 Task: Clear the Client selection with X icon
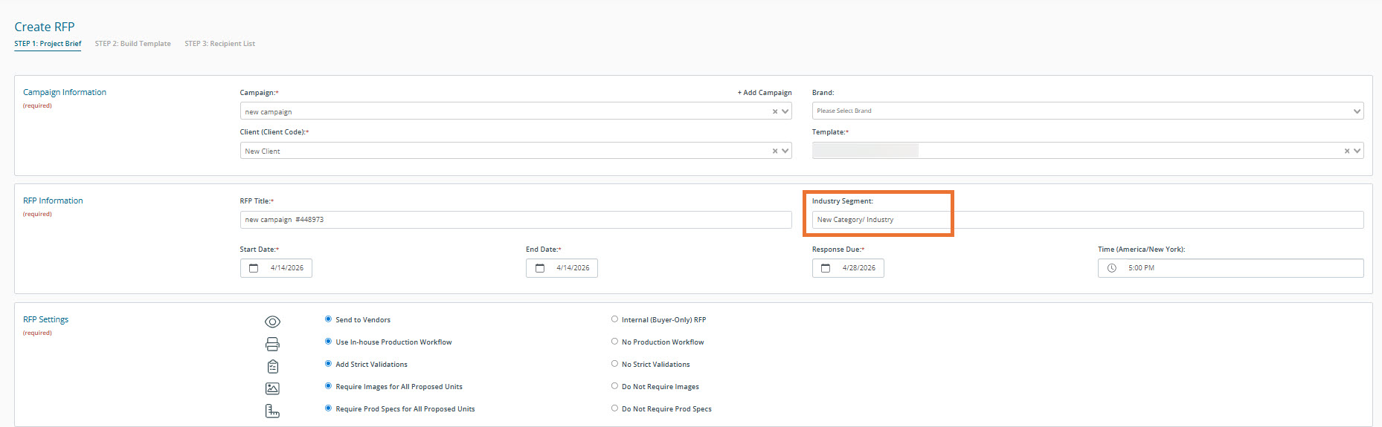click(x=774, y=151)
